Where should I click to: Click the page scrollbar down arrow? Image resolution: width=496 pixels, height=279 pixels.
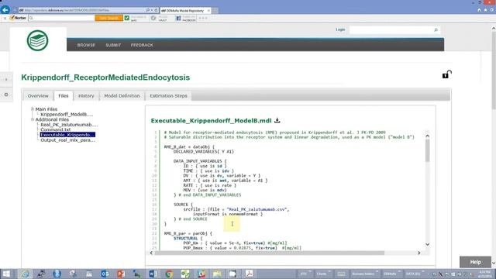[x=494, y=263]
